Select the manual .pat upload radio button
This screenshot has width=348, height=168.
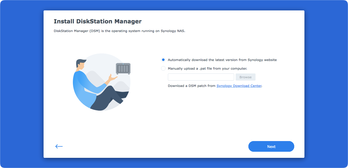coord(163,68)
